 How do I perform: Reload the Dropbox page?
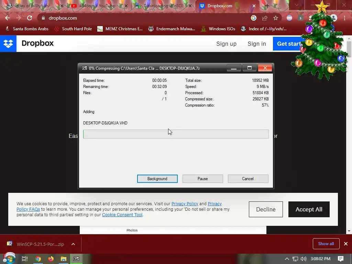tap(30, 18)
